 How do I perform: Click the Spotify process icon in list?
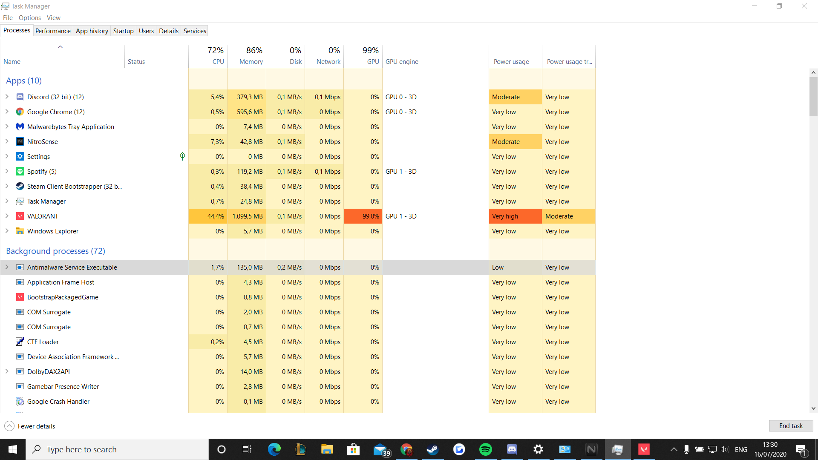[20, 172]
